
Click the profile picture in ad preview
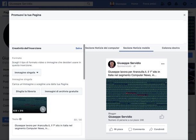coord(112,64)
